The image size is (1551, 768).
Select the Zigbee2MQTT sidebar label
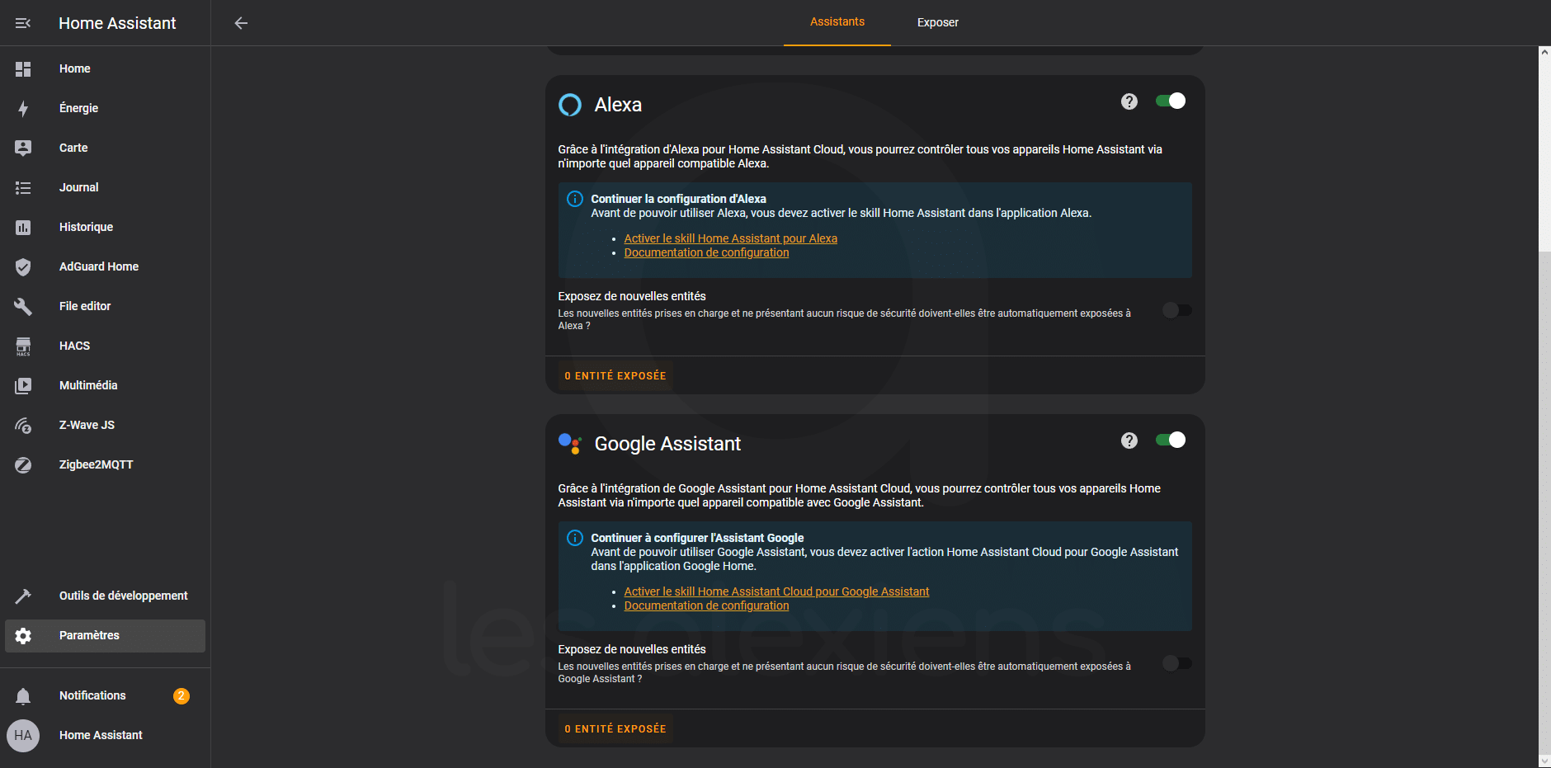point(96,464)
